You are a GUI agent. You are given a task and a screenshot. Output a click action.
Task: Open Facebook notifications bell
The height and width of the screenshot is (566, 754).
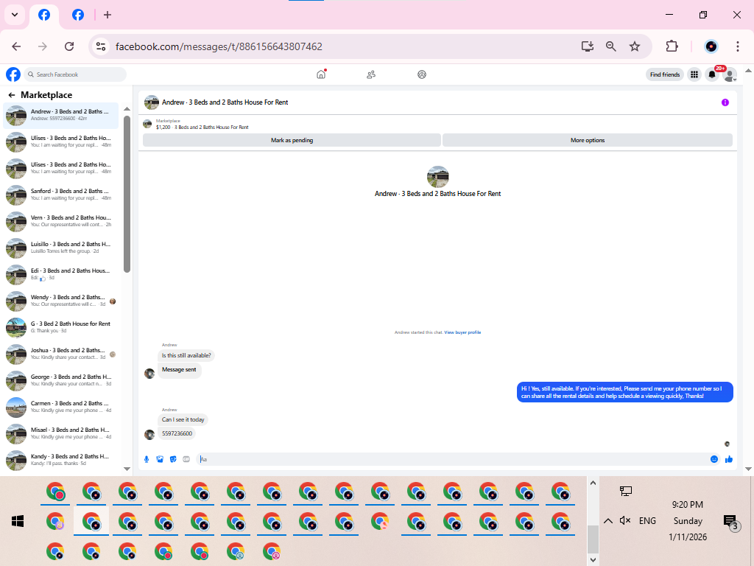(712, 74)
